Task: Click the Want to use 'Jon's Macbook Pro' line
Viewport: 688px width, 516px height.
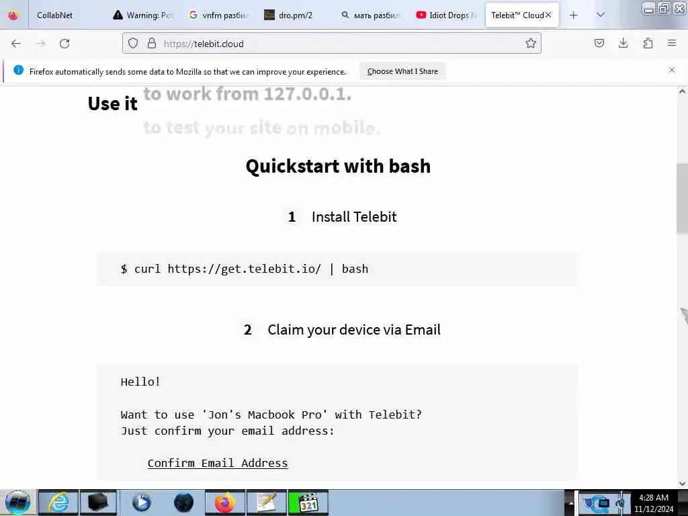Action: point(271,415)
